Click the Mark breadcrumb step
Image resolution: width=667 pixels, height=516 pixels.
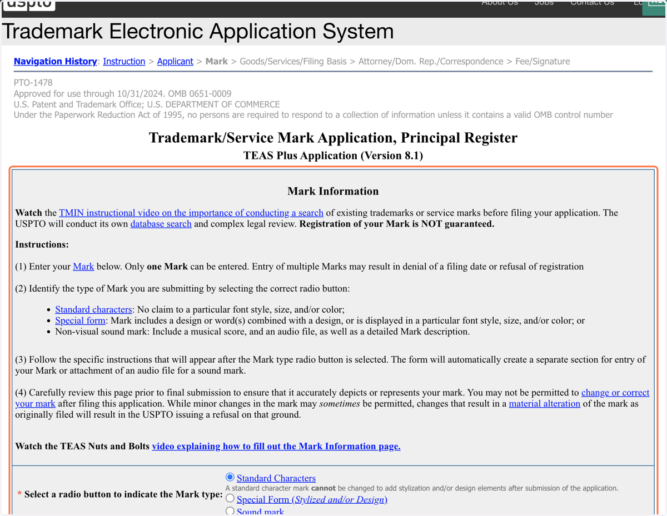coord(216,62)
